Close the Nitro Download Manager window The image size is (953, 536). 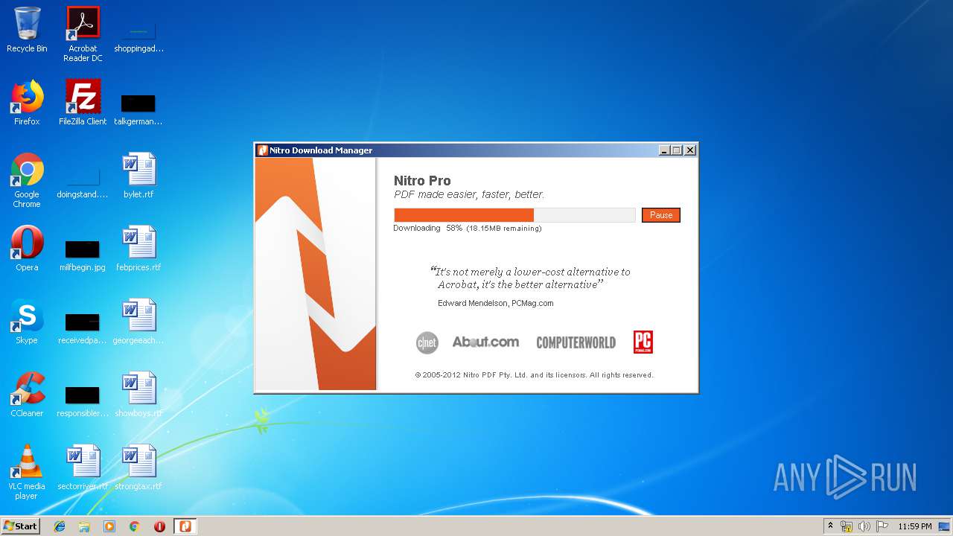pos(690,150)
